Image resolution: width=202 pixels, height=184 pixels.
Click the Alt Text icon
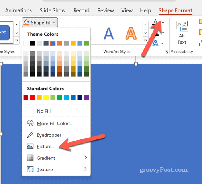182,26
